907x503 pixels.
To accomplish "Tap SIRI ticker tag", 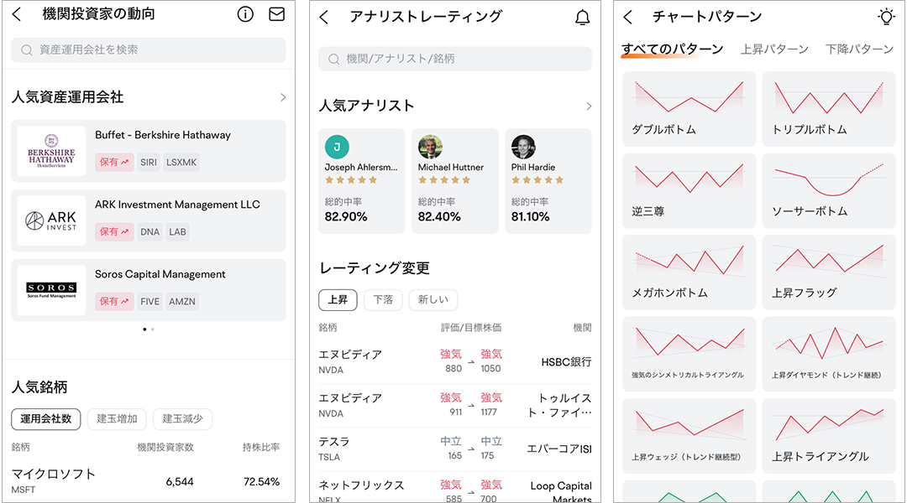I will click(x=149, y=163).
